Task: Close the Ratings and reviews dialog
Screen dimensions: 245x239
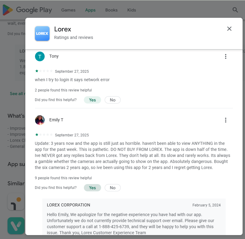Action: click(x=229, y=29)
